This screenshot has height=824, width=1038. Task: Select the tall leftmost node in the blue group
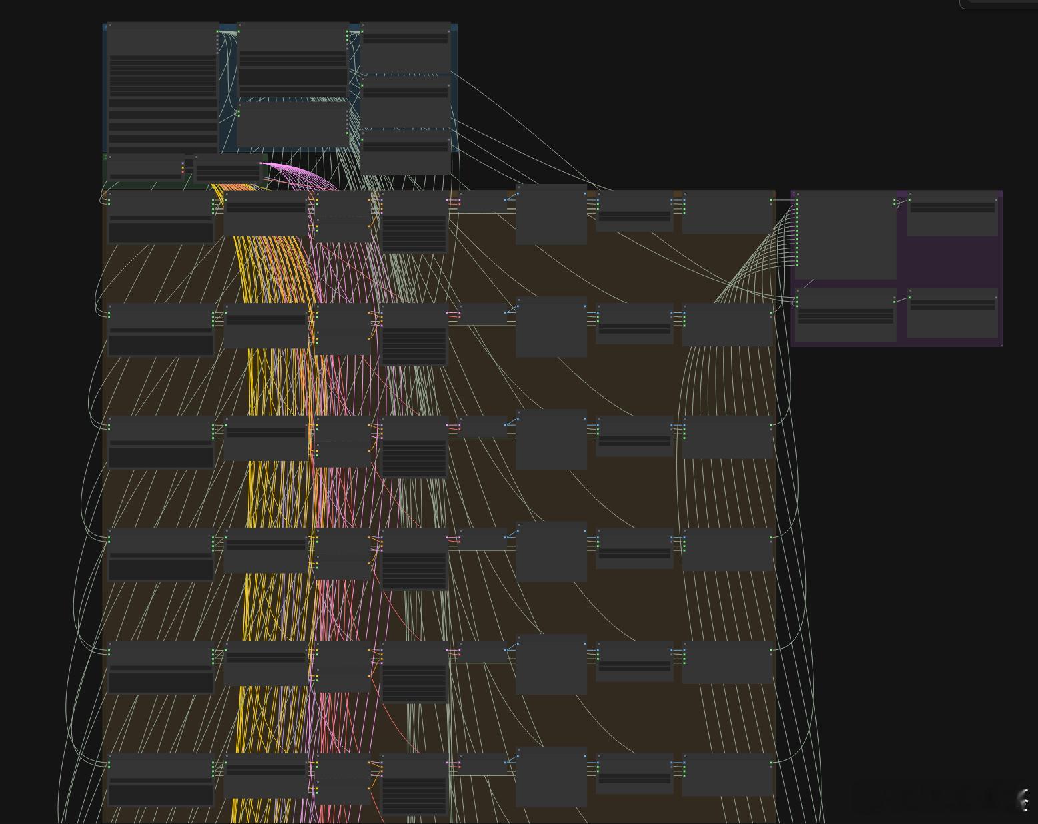pos(163,87)
